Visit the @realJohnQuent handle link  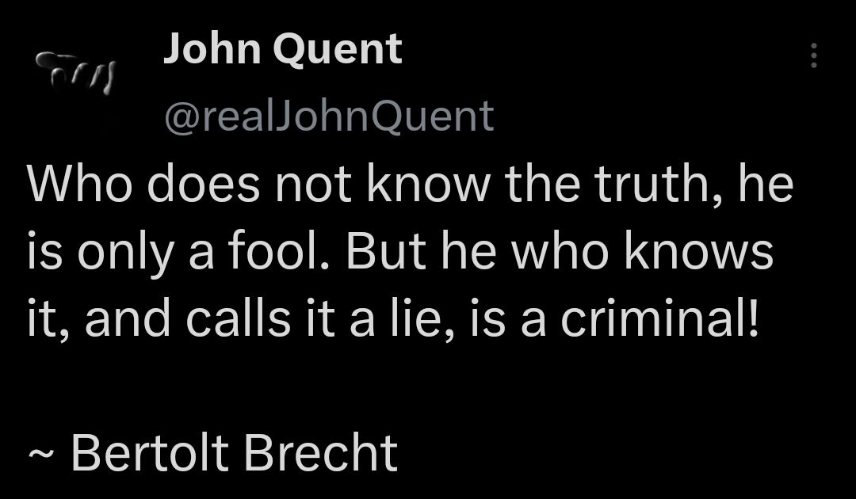click(329, 116)
